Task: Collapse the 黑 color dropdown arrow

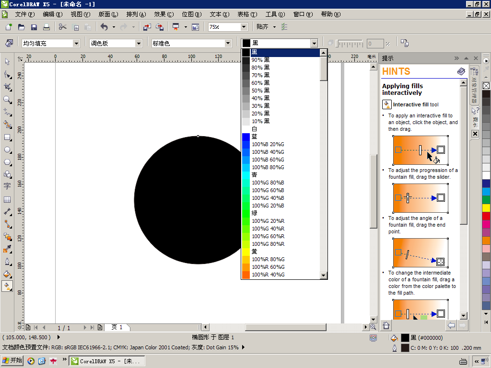Action: pos(314,43)
